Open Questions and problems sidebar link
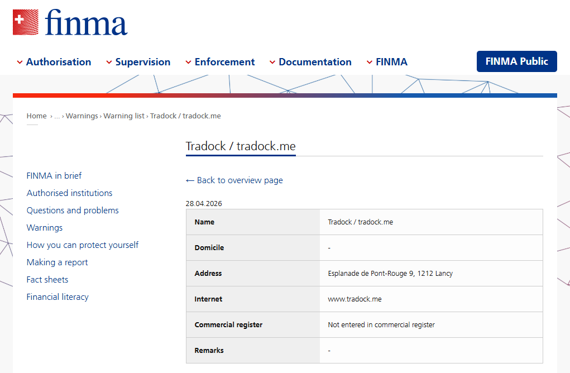570x373 pixels. pos(73,211)
